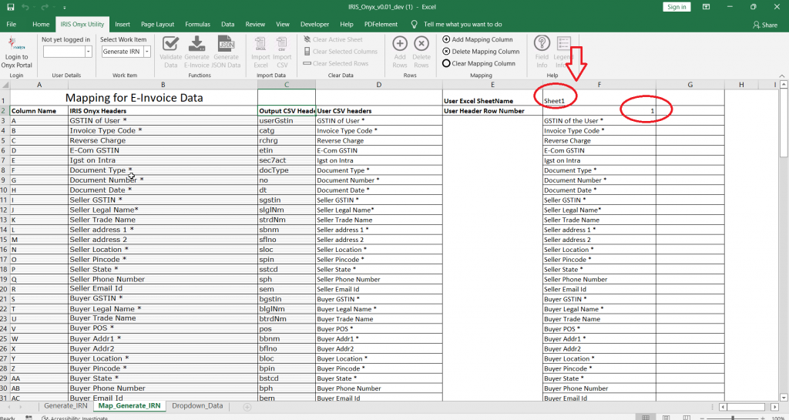
Task: Open the Data ribbon tab
Action: [227, 24]
